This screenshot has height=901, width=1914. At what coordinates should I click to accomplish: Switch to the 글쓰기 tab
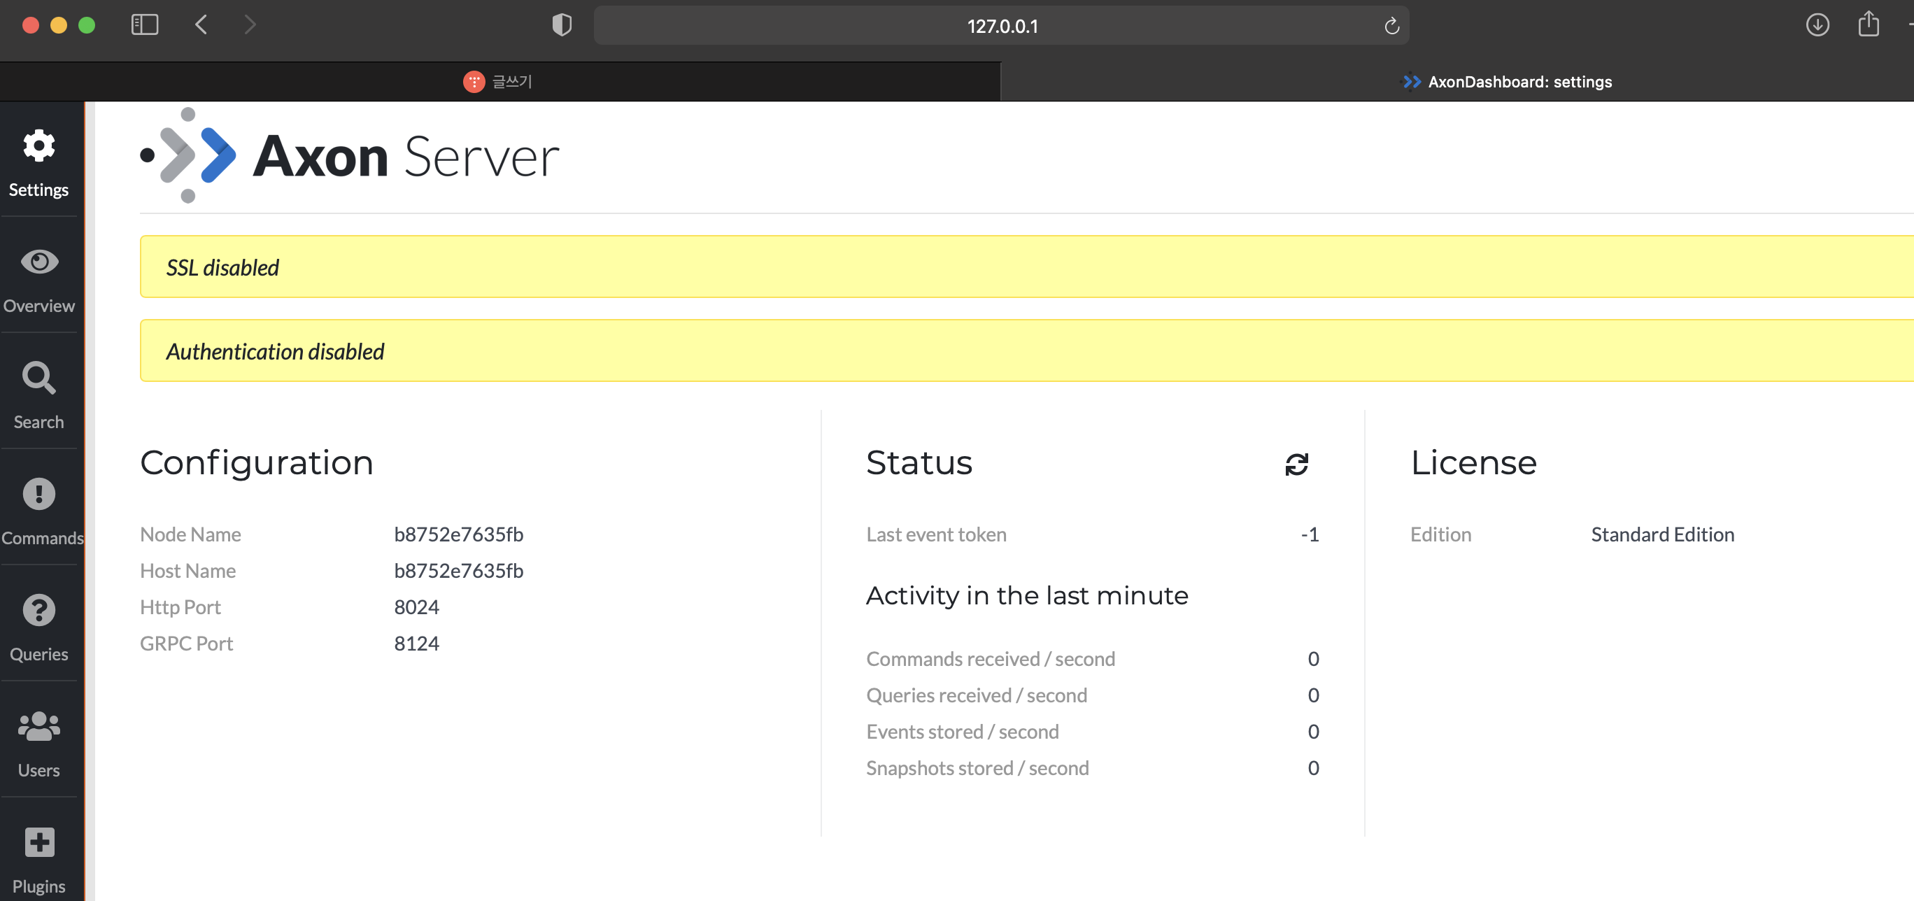coord(499,82)
